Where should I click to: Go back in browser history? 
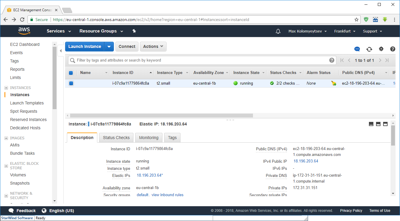(x=6, y=20)
